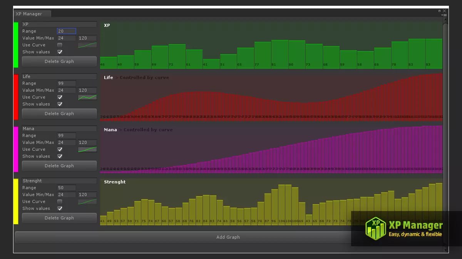Edit the Life graph name field
Screen dimensions: 462x259
click(x=59, y=76)
